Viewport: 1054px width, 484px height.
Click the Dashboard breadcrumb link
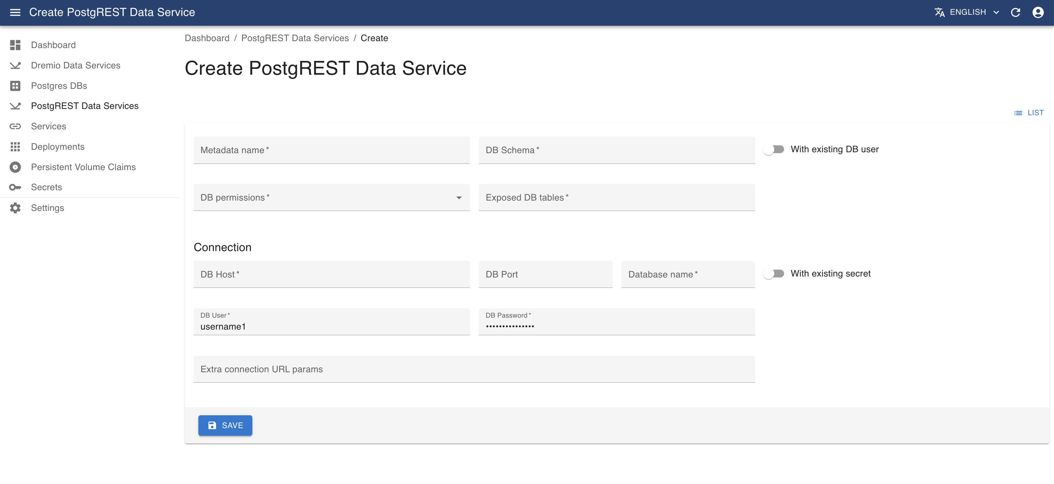(x=207, y=38)
